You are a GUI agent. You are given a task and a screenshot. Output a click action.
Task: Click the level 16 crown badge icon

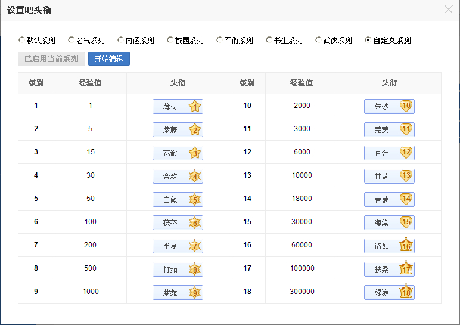[406, 244]
